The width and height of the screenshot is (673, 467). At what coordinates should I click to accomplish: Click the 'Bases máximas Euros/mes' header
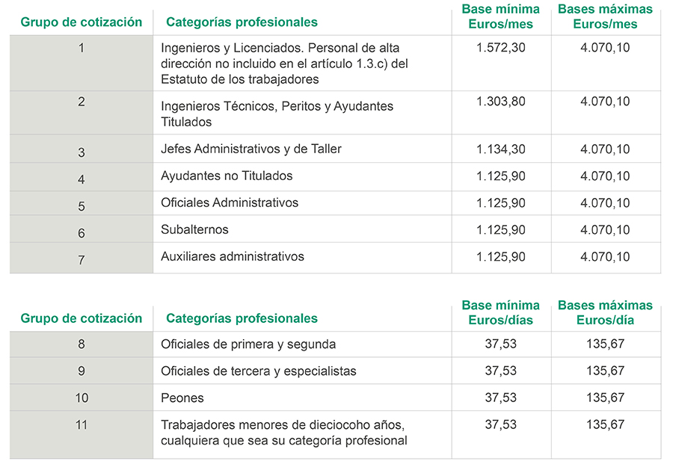point(605,16)
